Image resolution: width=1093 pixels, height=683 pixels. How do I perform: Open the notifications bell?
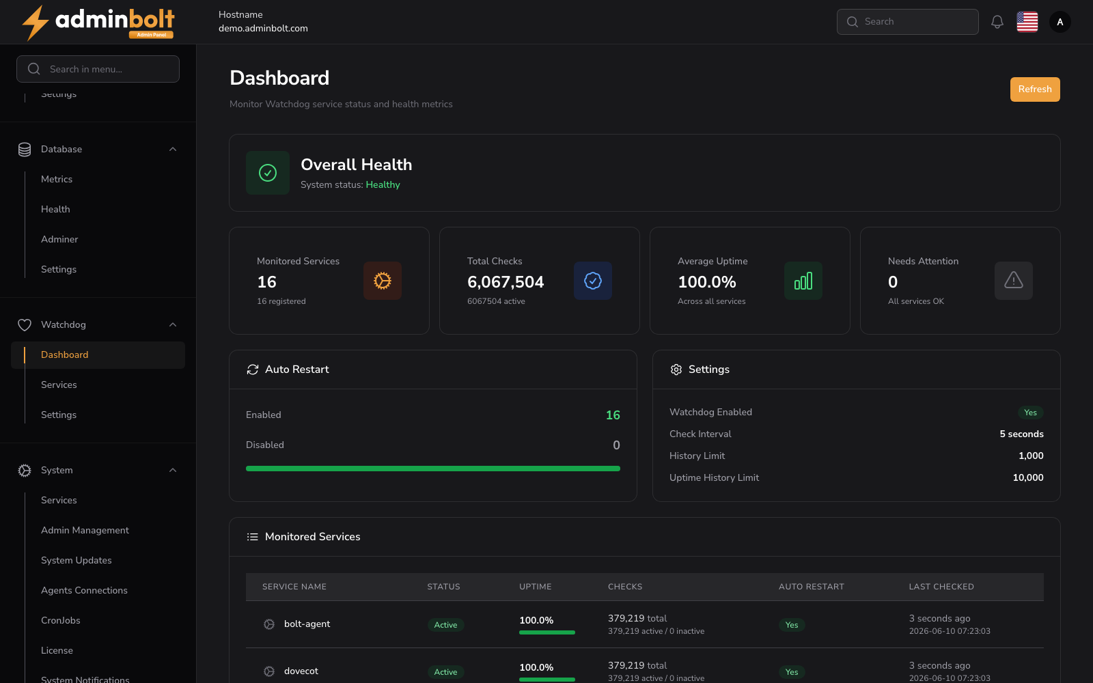[x=997, y=22]
